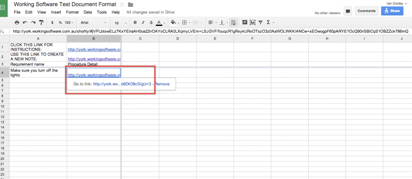Select cell with 'Requirement name'
Image resolution: width=412 pixels, height=179 pixels.
(38, 64)
